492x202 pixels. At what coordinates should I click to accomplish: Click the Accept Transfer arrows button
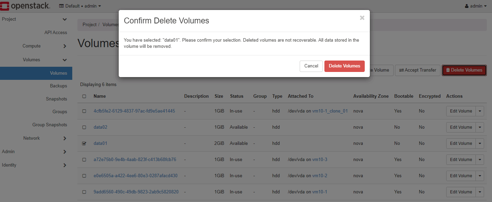coord(418,70)
